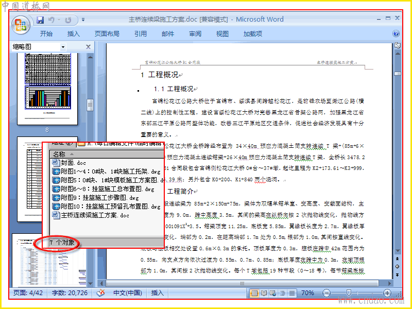Expand the 缩略图 pane dropdown
The height and width of the screenshot is (309, 412).
(63, 47)
